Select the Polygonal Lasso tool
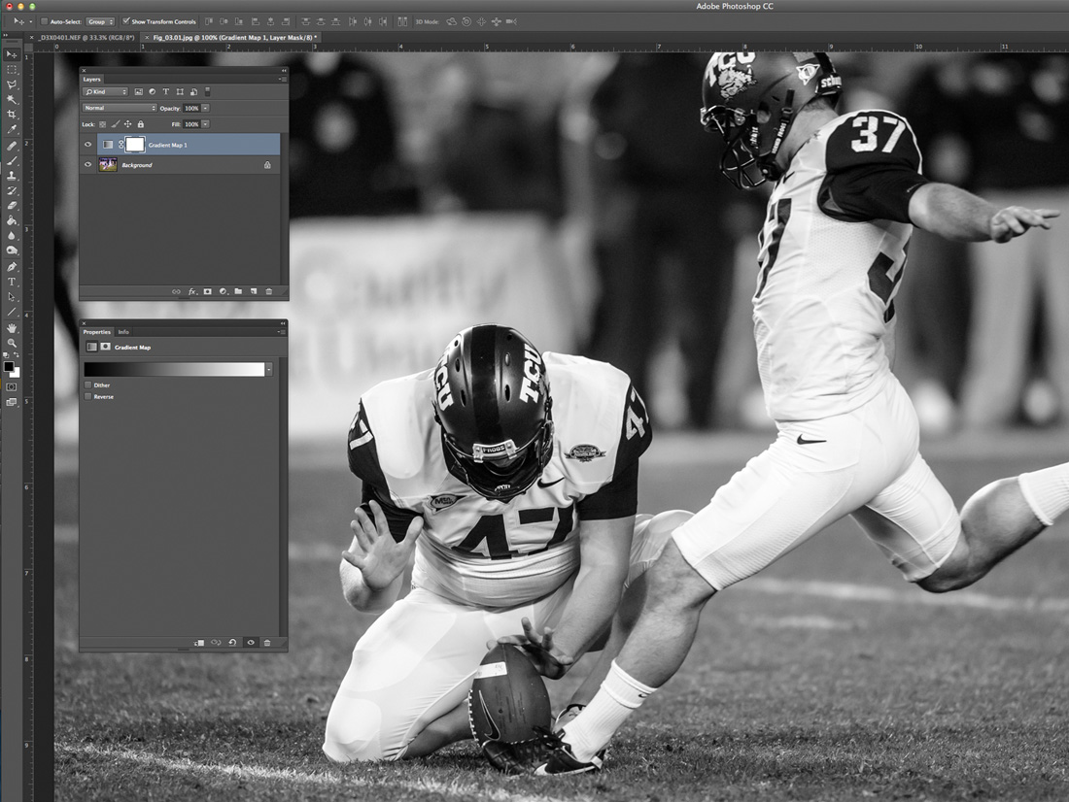Screen dimensions: 1069x802 (12, 84)
